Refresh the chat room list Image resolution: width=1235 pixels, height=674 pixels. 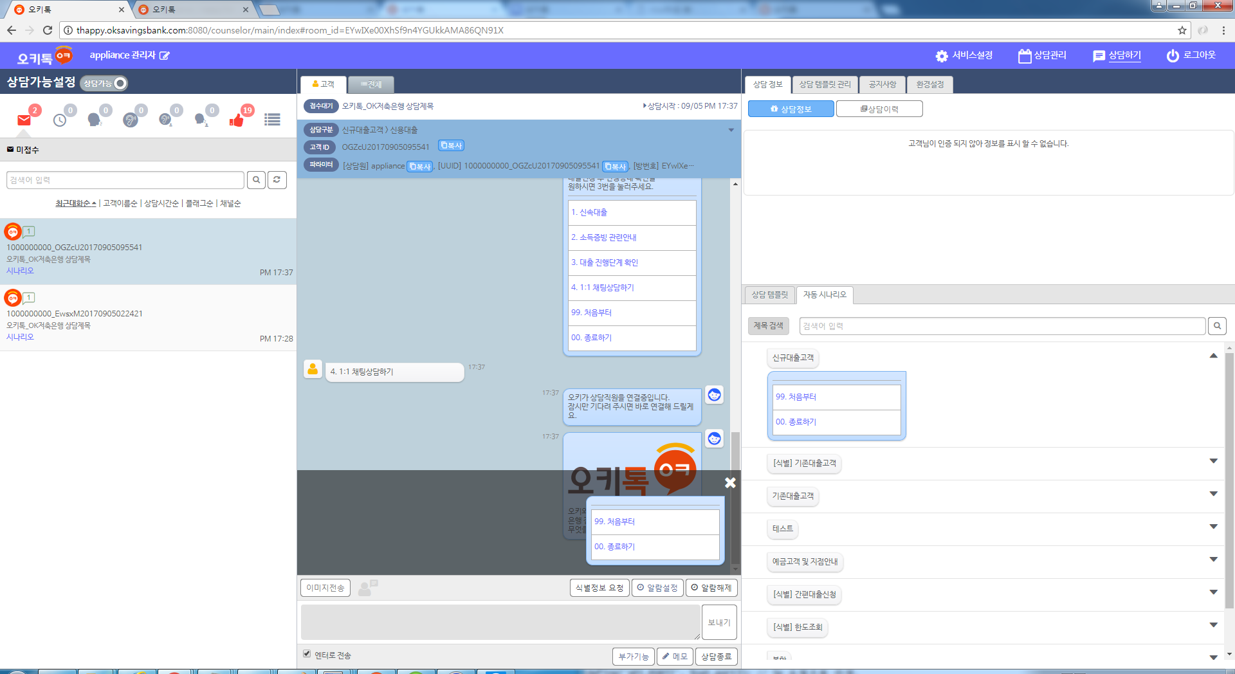pyautogui.click(x=277, y=180)
